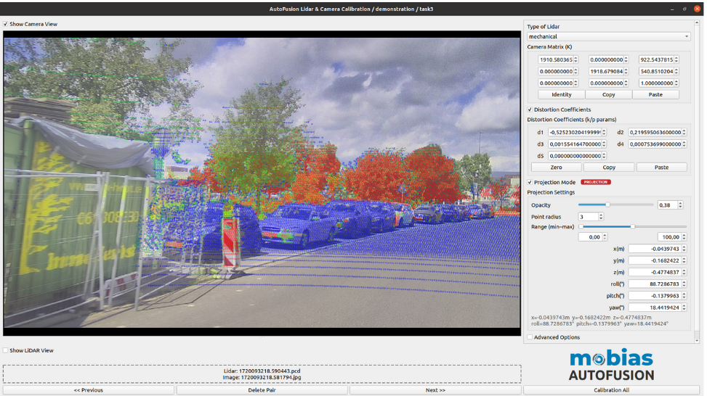707x396 pixels.
Task: Open the Type of Lidar dropdown
Action: 607,36
